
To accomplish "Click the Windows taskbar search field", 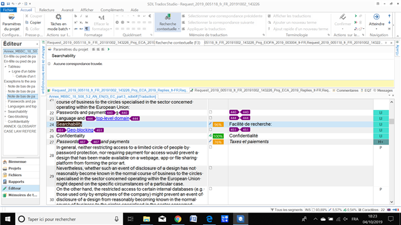I will click(x=69, y=219).
